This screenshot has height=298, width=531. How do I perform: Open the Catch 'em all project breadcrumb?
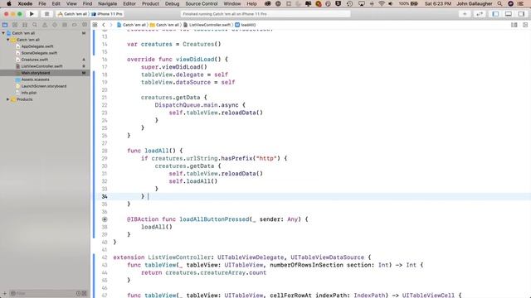click(131, 25)
